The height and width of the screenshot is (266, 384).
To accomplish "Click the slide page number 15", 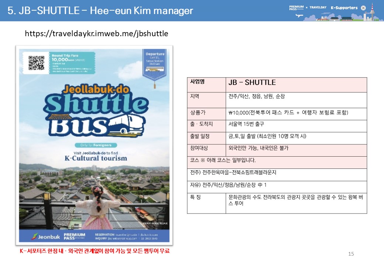I will click(351, 254).
